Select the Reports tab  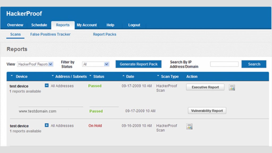63,25
